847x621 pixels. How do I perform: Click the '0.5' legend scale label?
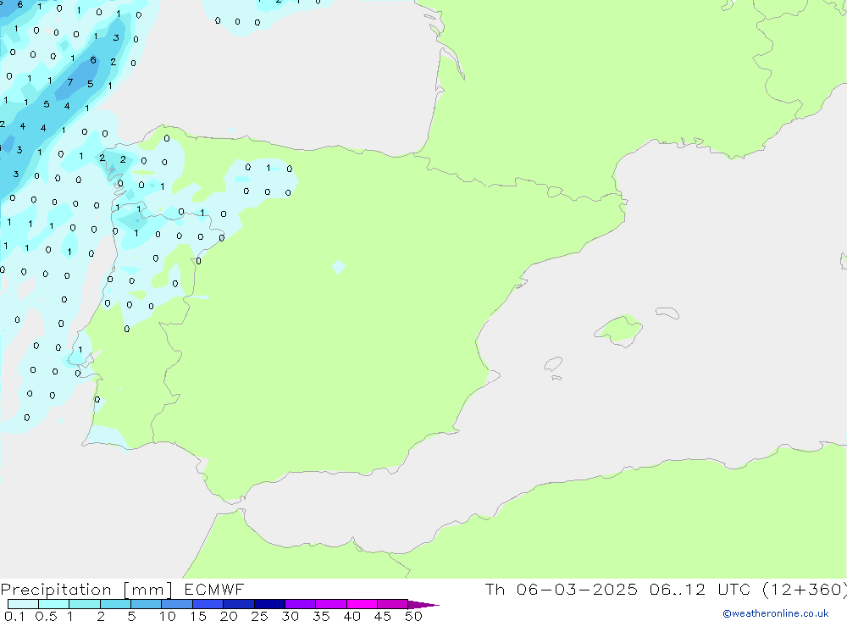pos(46,616)
